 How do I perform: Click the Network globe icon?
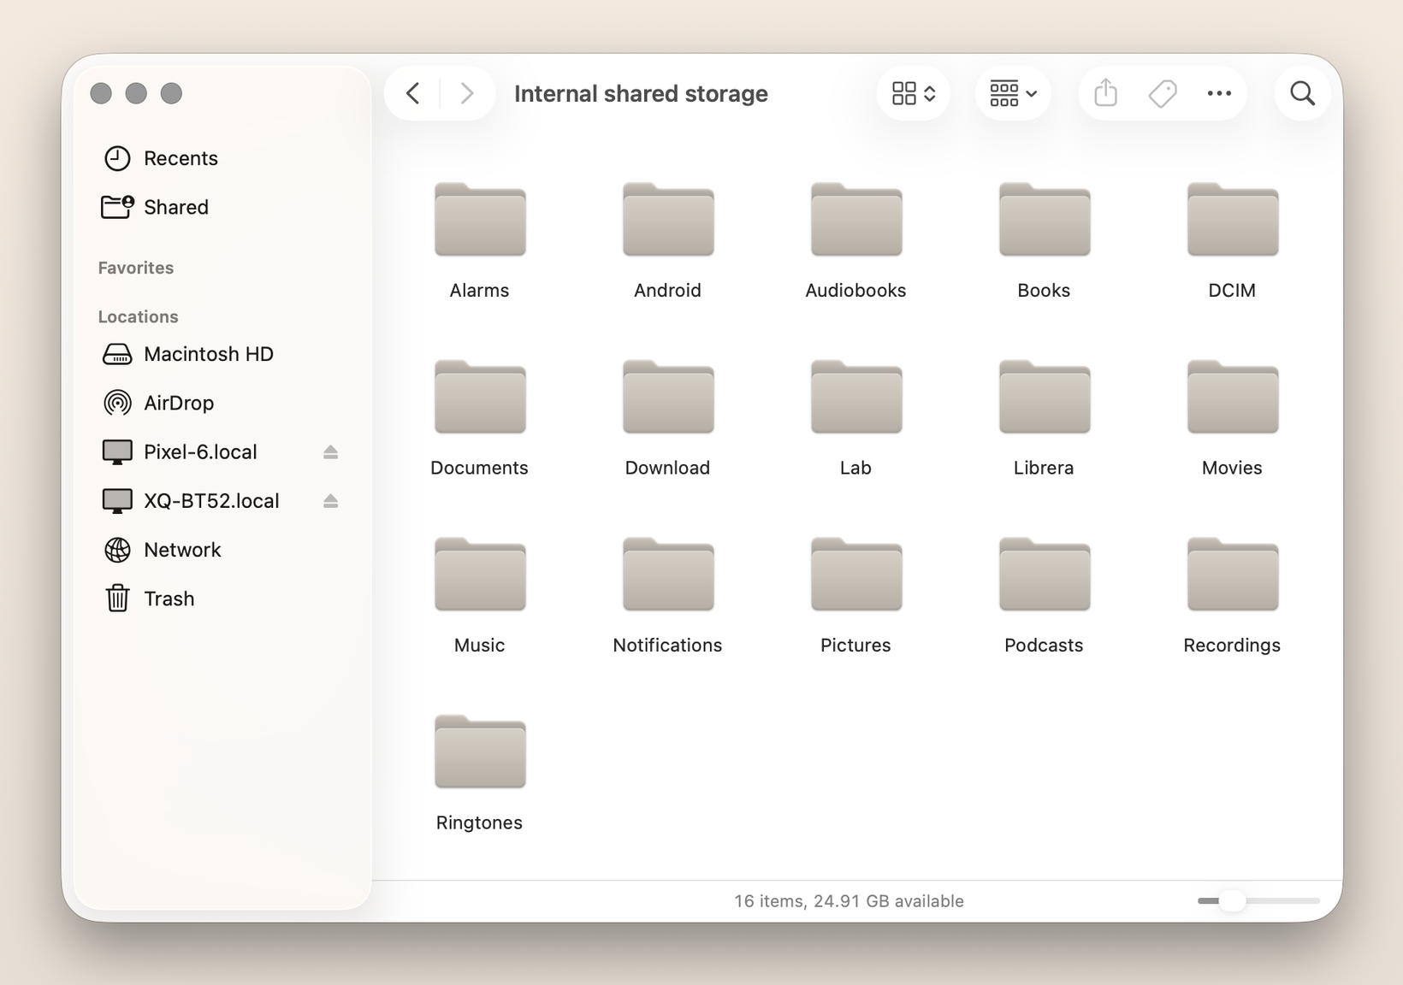[117, 550]
